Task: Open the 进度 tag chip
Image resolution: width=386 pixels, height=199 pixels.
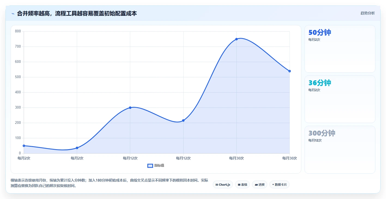Action: [260, 185]
